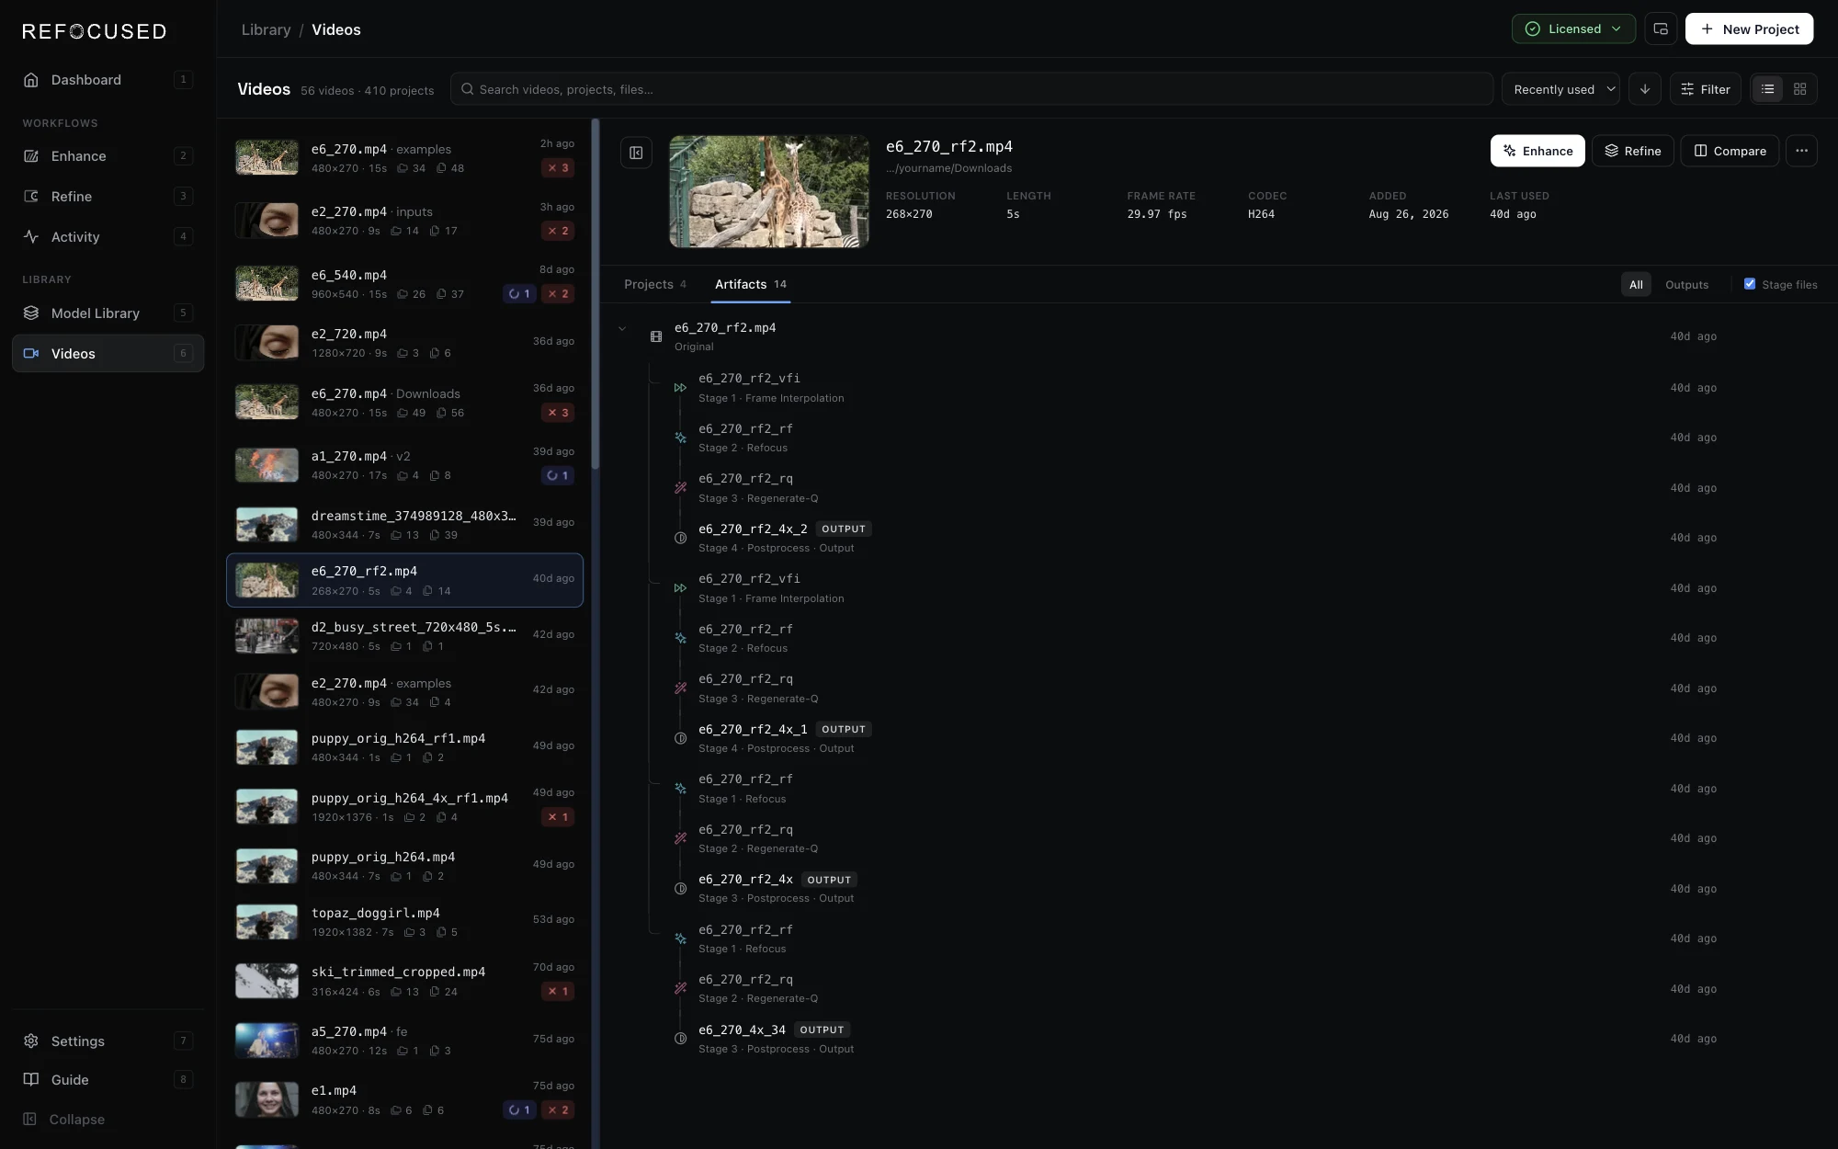1838x1149 pixels.
Task: Click the picture-in-picture window icon beside Licensed
Action: [x=1661, y=29]
